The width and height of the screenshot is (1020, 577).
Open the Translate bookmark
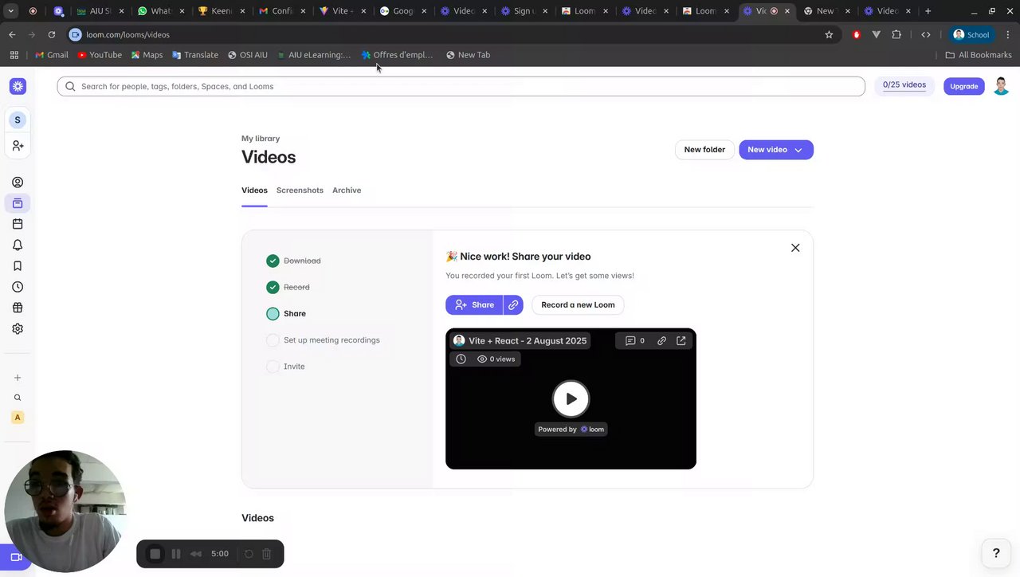(195, 55)
